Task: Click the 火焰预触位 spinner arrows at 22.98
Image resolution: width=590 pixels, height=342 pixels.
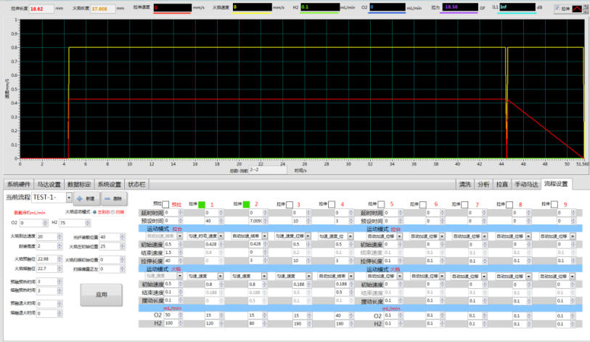Action: pyautogui.click(x=59, y=258)
